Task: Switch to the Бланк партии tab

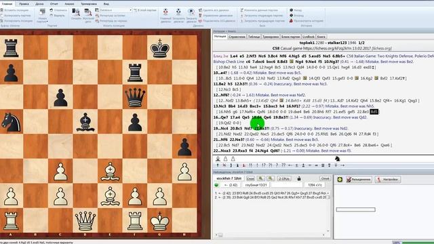Action: coord(291,37)
